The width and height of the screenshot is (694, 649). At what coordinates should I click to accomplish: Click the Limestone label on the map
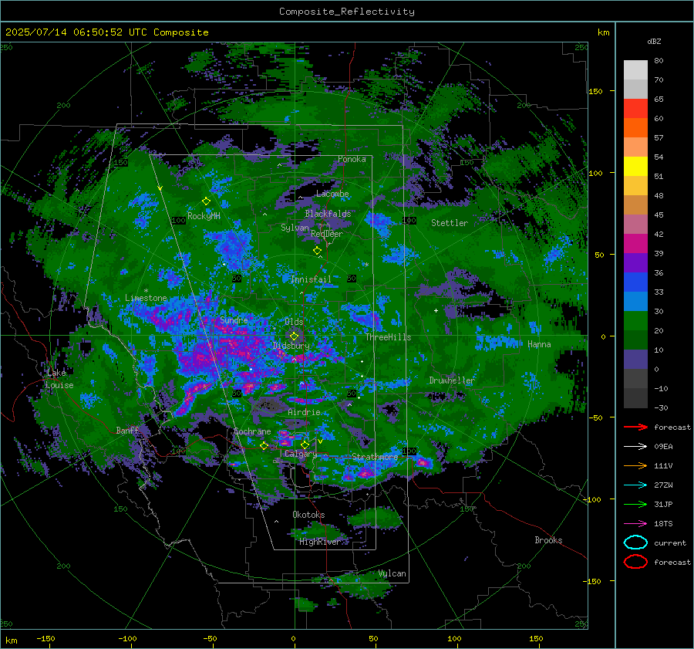(x=146, y=298)
